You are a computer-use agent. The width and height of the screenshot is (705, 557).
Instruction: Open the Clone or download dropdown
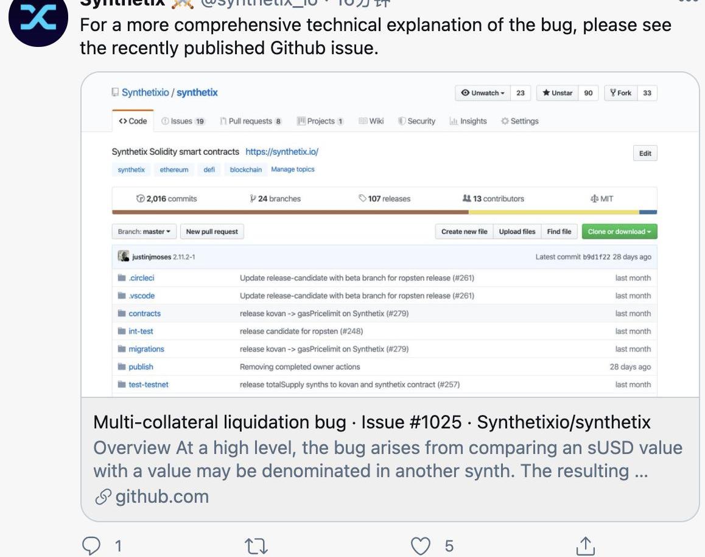tap(619, 232)
